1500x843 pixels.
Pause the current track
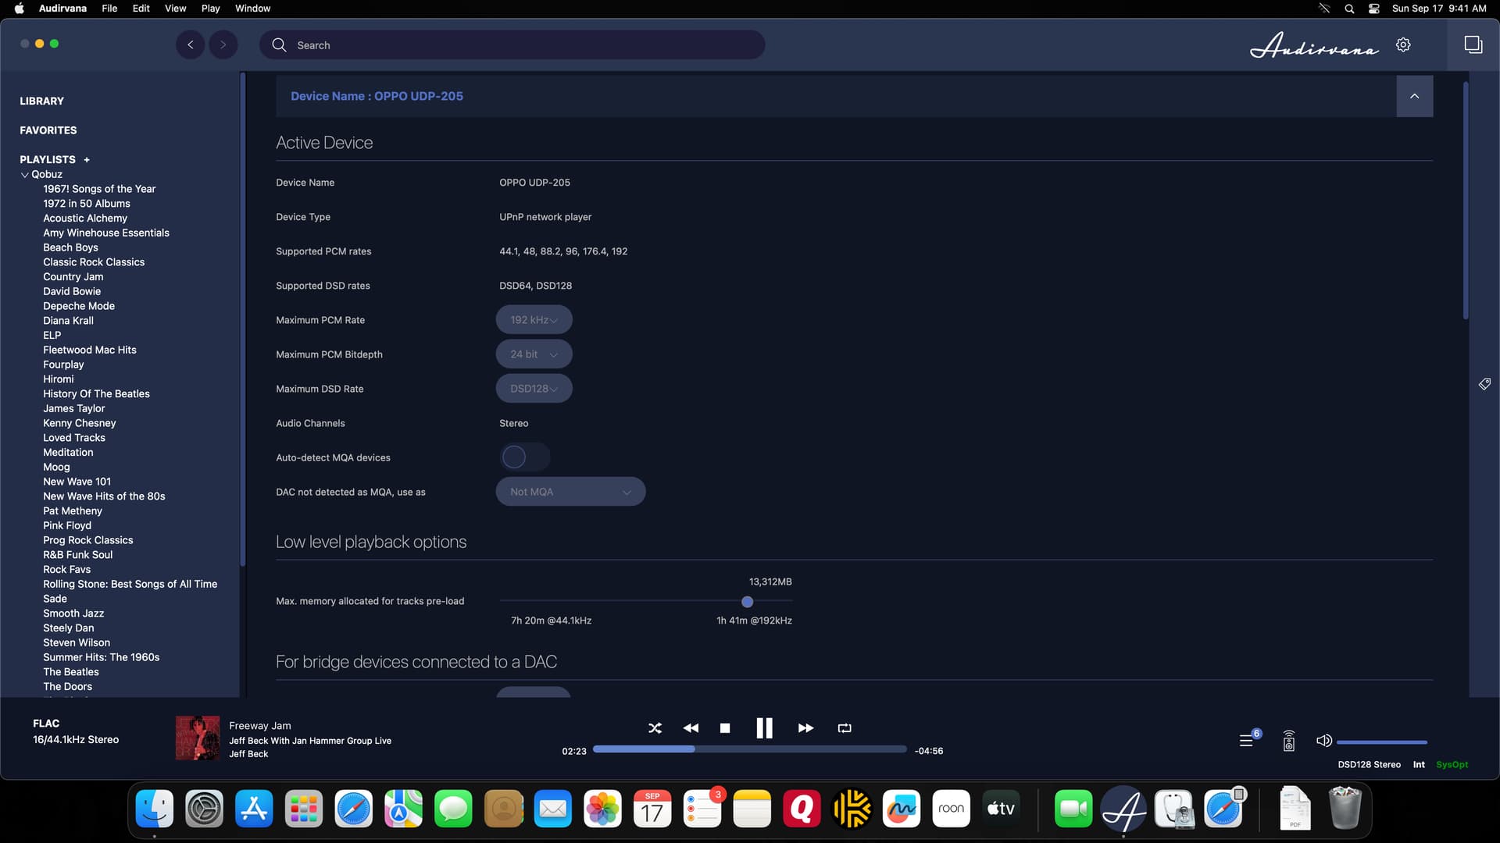click(x=764, y=727)
